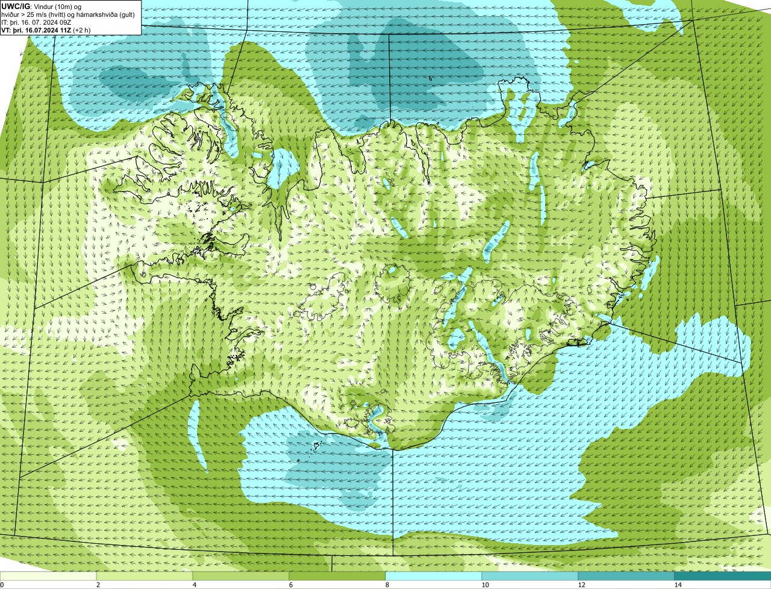The width and height of the screenshot is (771, 589).
Task: Click the 2–4 m/s light green legend swatch
Action: pyautogui.click(x=145, y=576)
